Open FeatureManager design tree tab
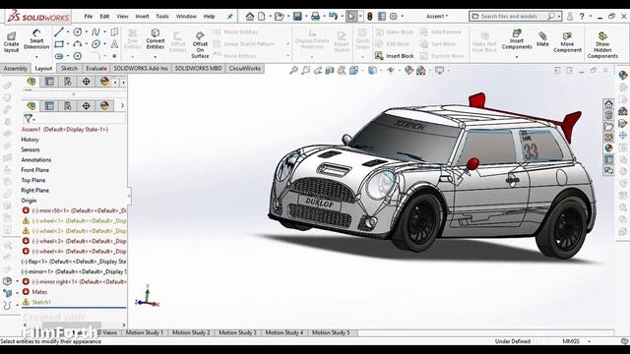 (31, 82)
